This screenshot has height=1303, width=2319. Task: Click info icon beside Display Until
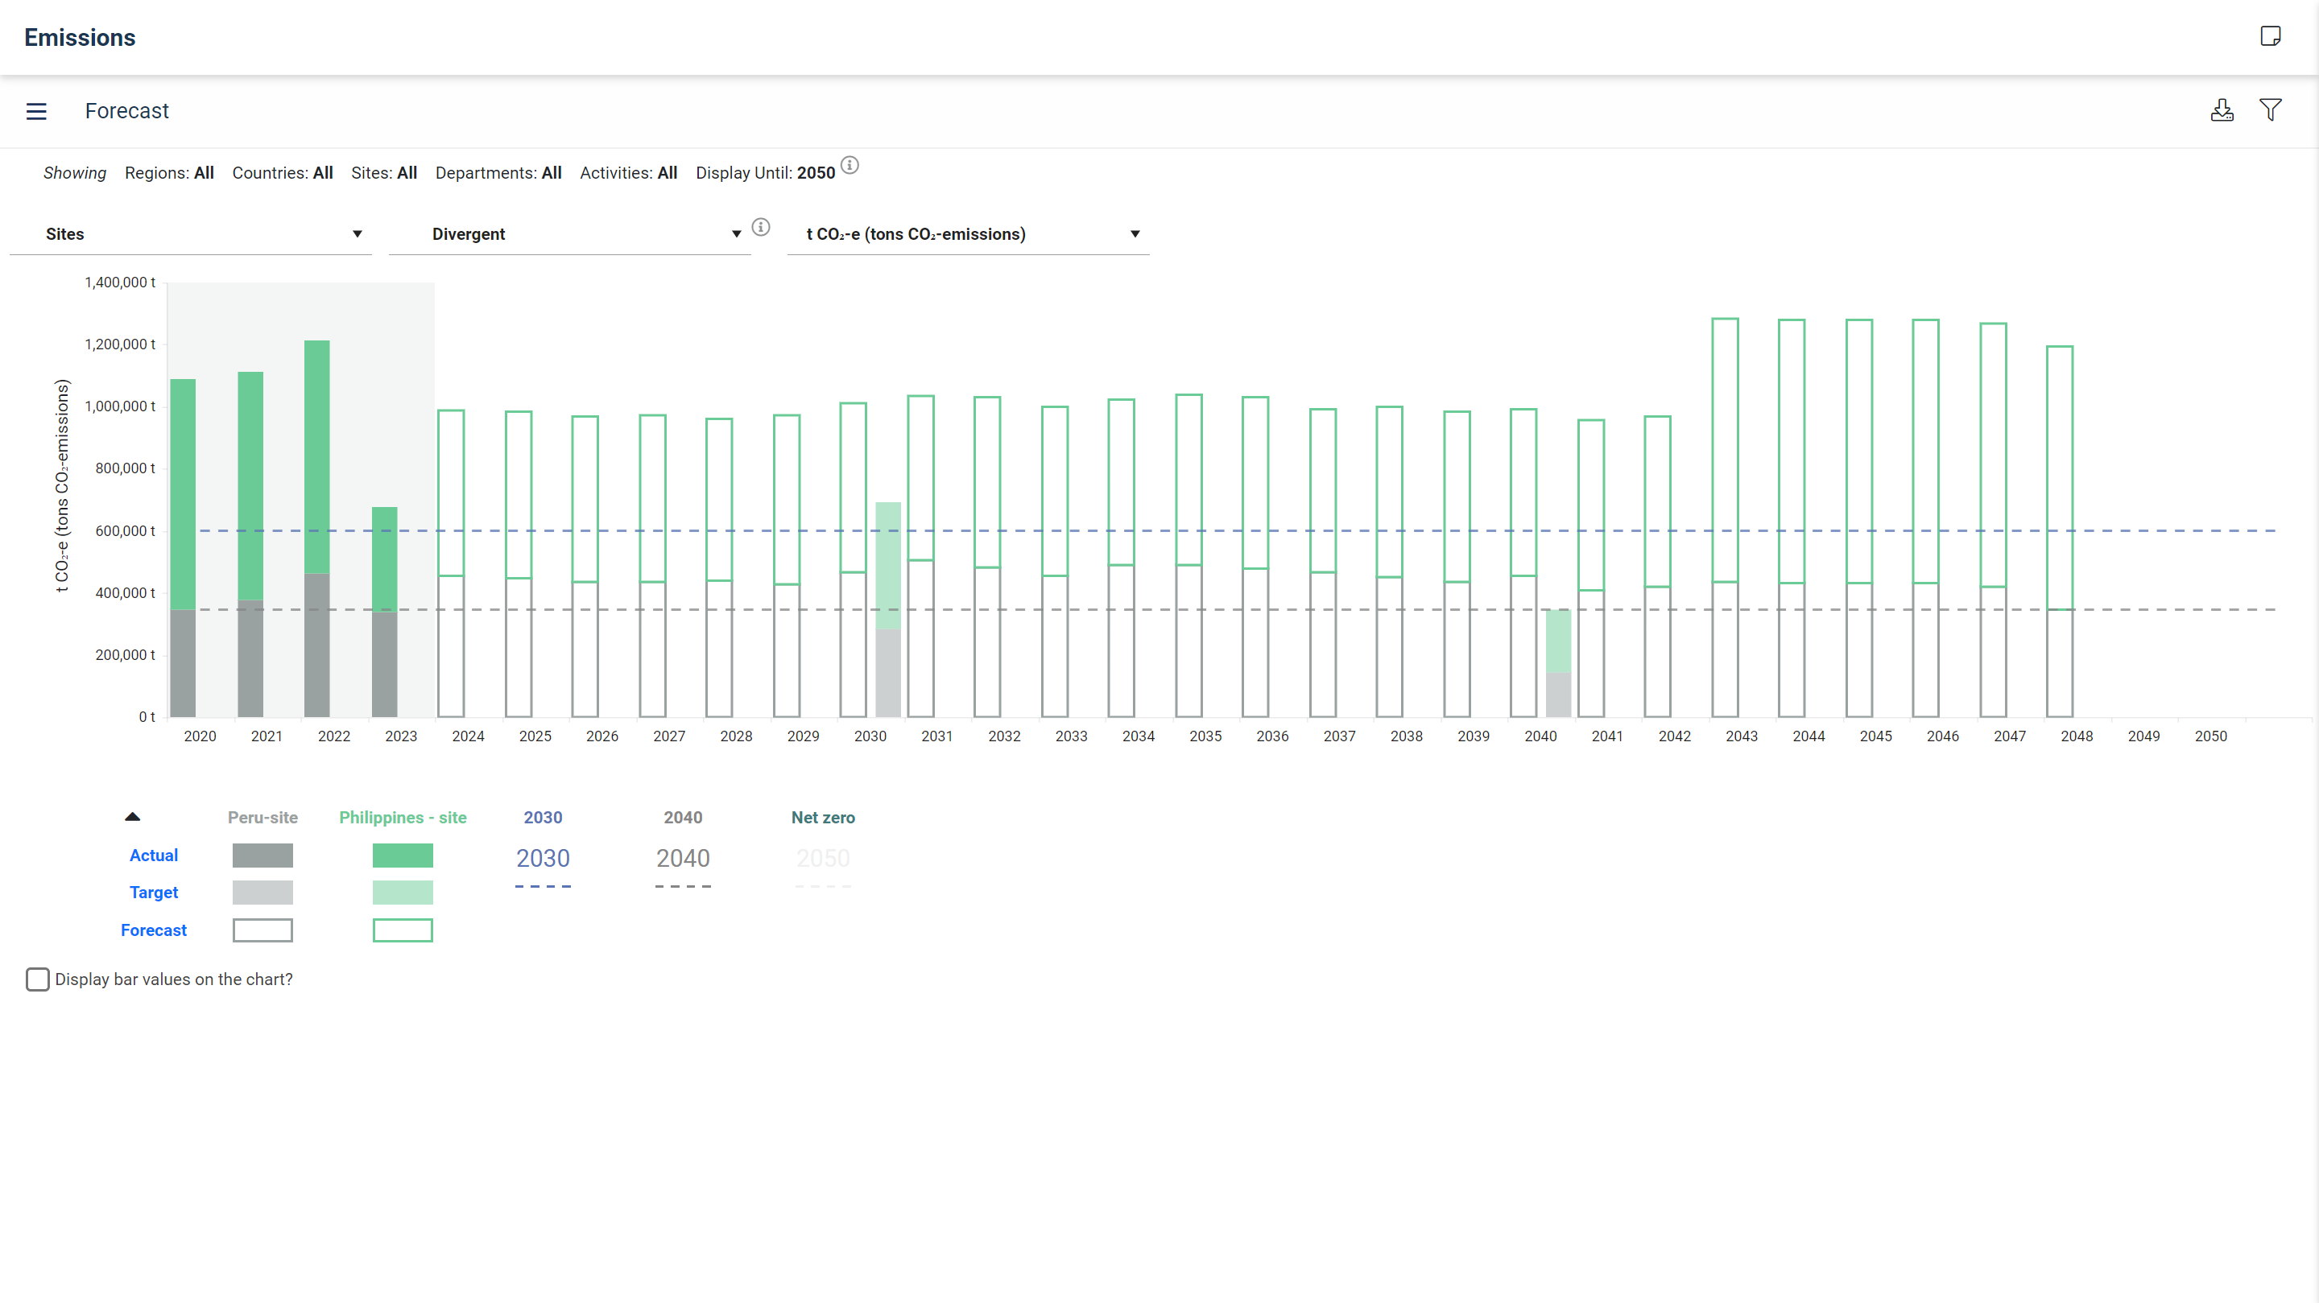pos(849,166)
